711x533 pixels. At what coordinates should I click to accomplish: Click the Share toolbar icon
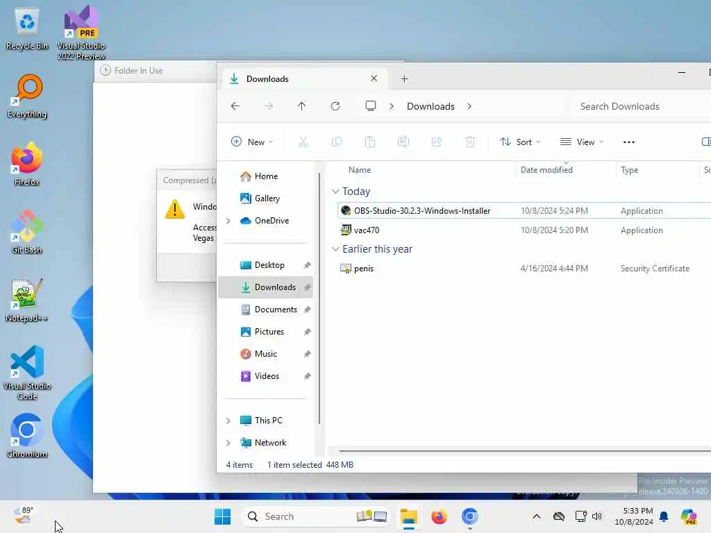[437, 142]
